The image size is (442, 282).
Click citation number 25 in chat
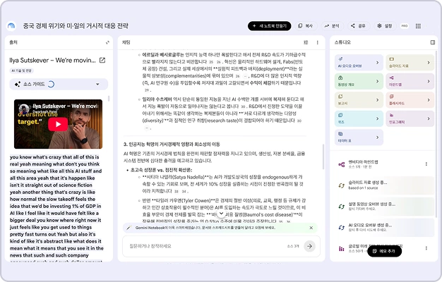211,62
